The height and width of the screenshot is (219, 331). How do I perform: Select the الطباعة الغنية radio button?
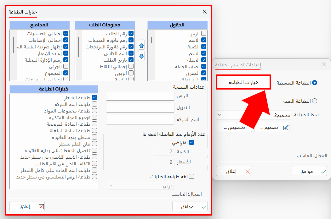[x=314, y=101]
